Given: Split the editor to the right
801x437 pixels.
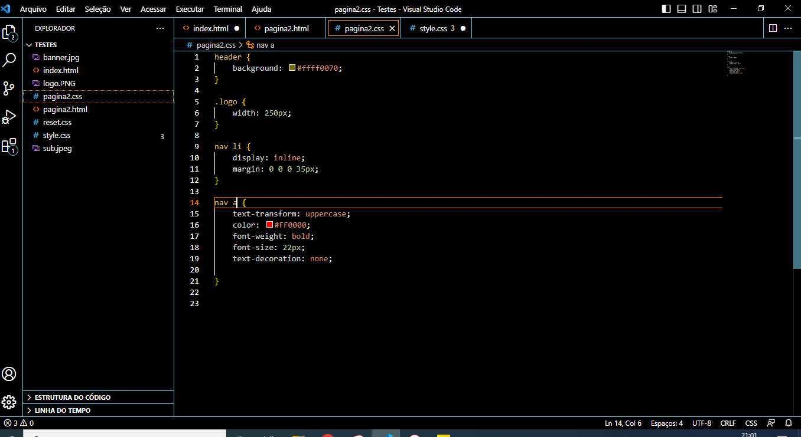Looking at the screenshot, I should pos(773,28).
